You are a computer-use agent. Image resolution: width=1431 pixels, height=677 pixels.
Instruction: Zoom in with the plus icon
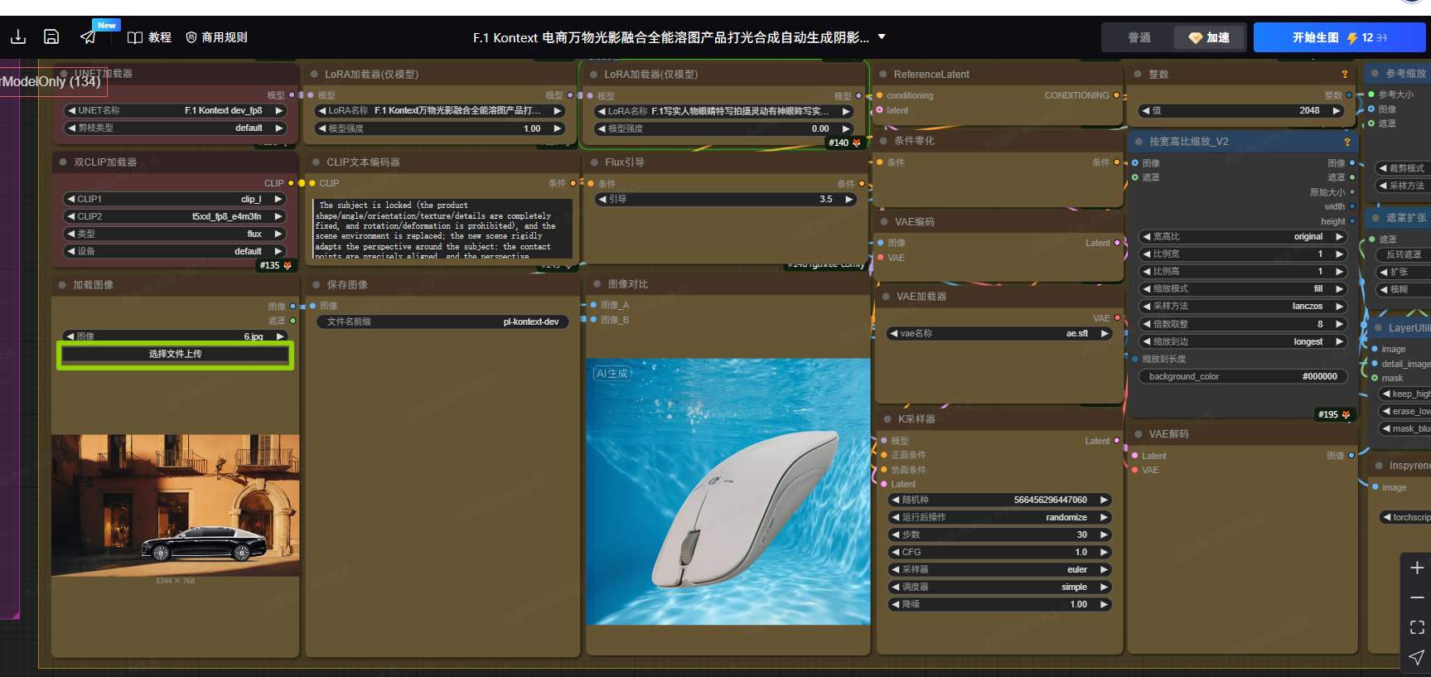1417,568
